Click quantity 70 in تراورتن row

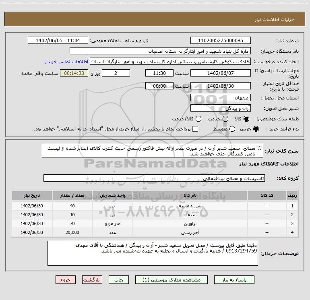pyautogui.click(x=72, y=223)
